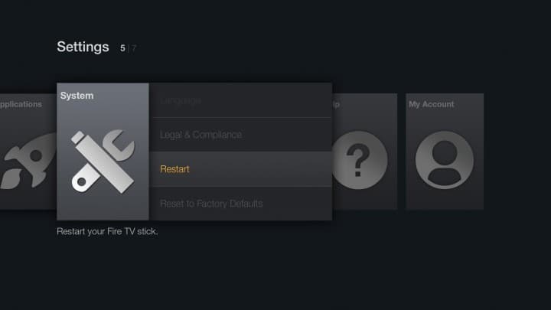This screenshot has height=310, width=551.
Task: Click the System tile title text
Action: [77, 96]
